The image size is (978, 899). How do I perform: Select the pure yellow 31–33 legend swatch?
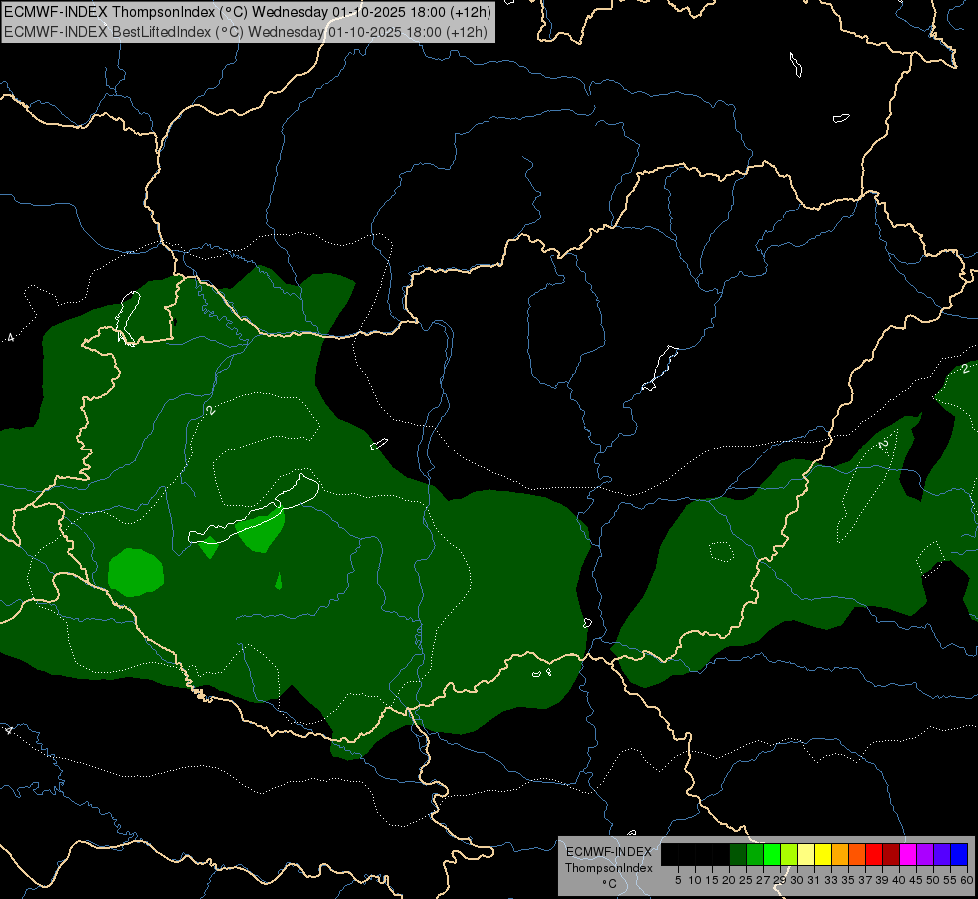click(823, 854)
